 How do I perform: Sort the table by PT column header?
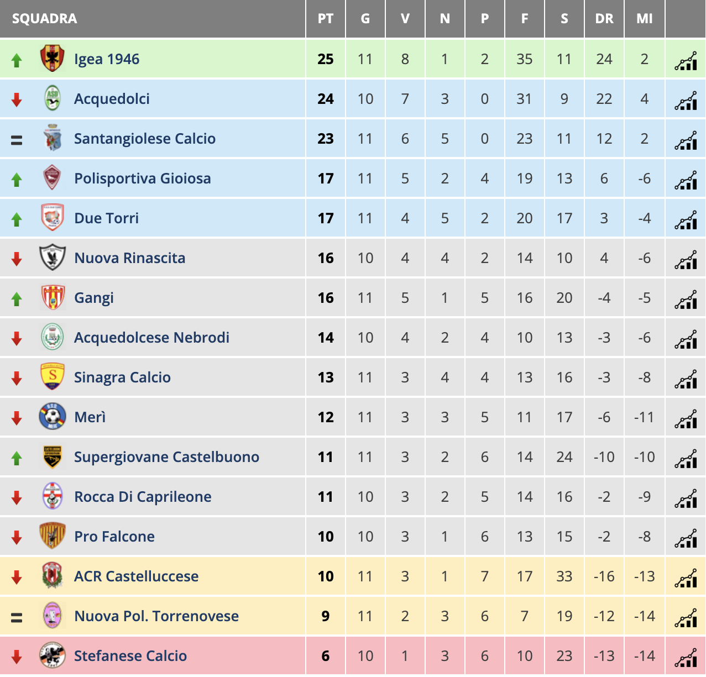pyautogui.click(x=326, y=19)
